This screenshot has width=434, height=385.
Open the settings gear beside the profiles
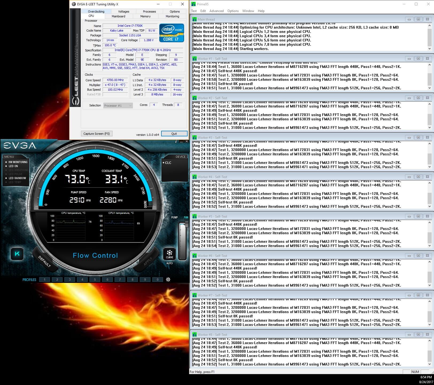pos(168,279)
